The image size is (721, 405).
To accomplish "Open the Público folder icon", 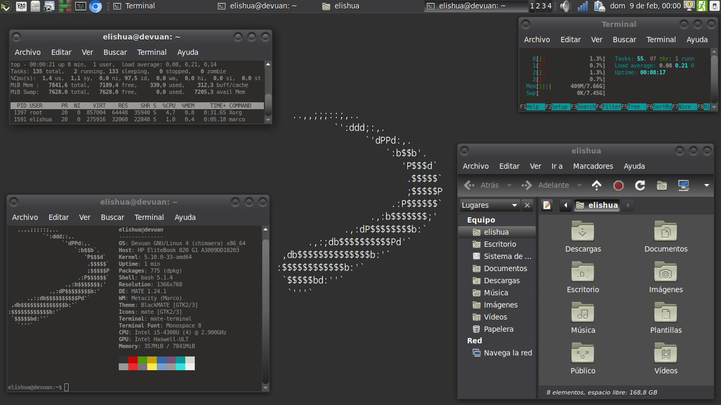I will tap(583, 353).
